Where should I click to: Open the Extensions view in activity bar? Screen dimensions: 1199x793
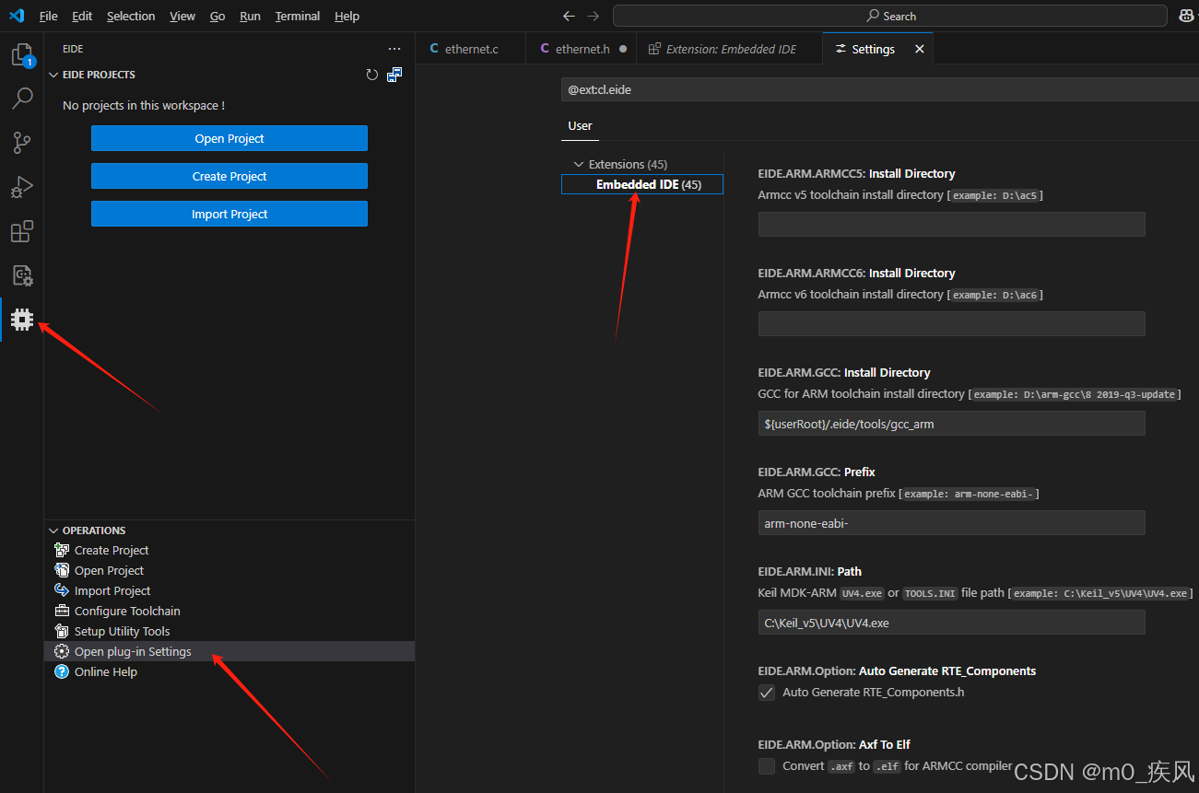coord(21,231)
